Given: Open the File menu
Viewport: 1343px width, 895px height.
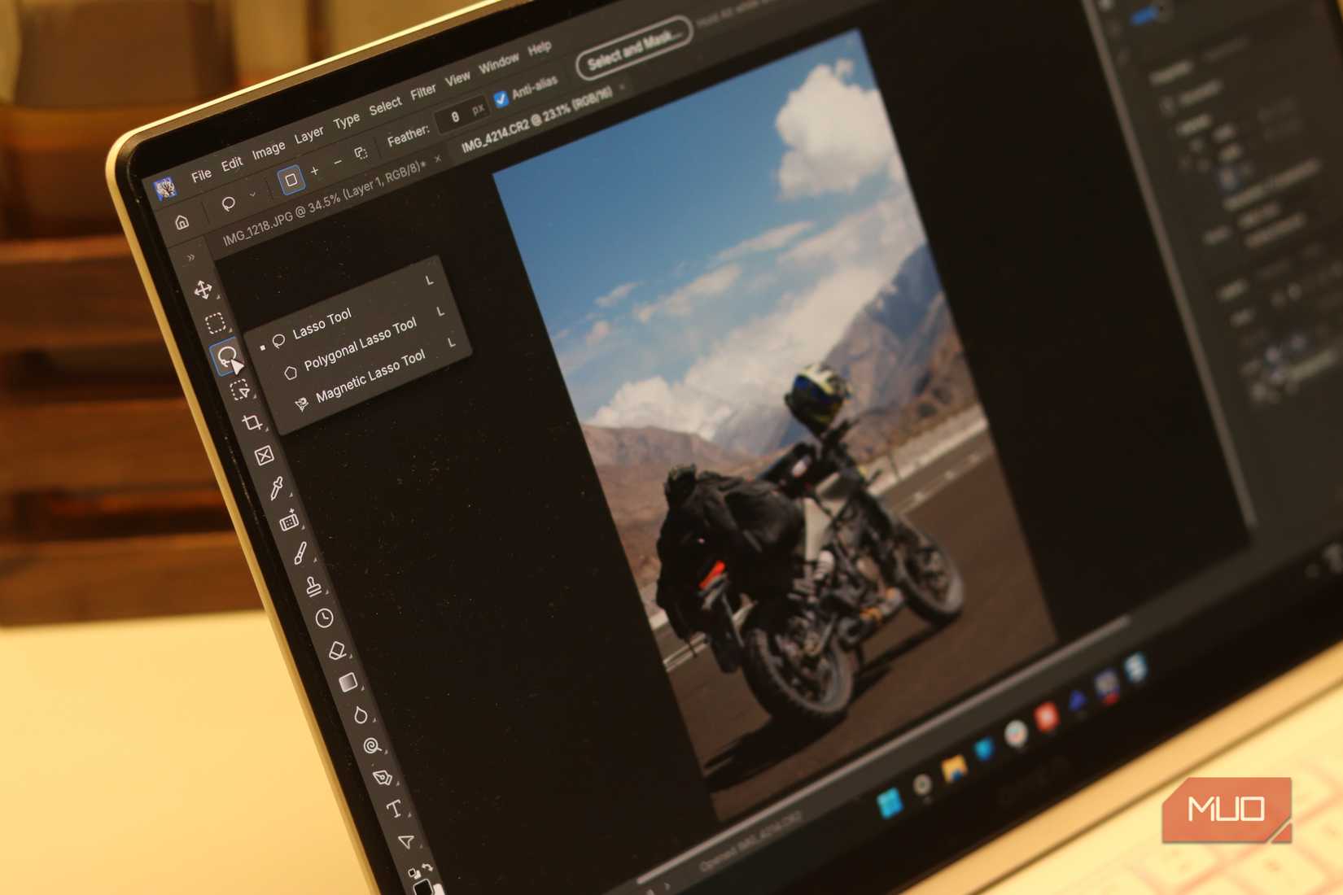Looking at the screenshot, I should tap(201, 175).
